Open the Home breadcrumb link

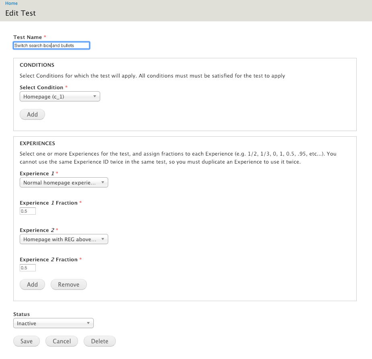[x=11, y=3]
